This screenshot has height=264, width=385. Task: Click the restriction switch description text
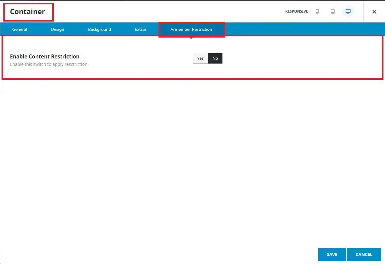[x=49, y=65]
